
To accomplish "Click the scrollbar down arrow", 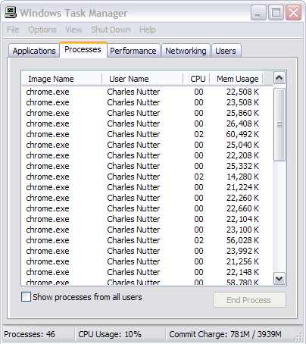I will pos(279,279).
